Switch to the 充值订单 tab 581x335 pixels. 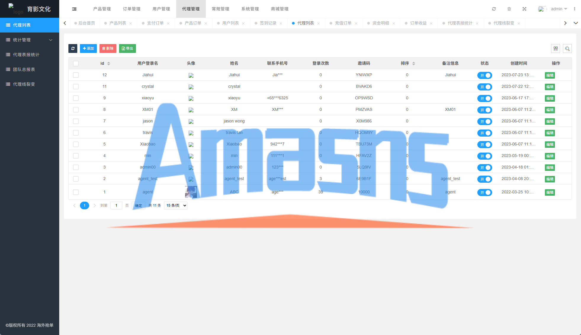coord(343,23)
